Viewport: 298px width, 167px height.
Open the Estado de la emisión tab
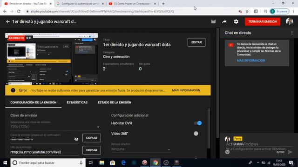[115, 103]
